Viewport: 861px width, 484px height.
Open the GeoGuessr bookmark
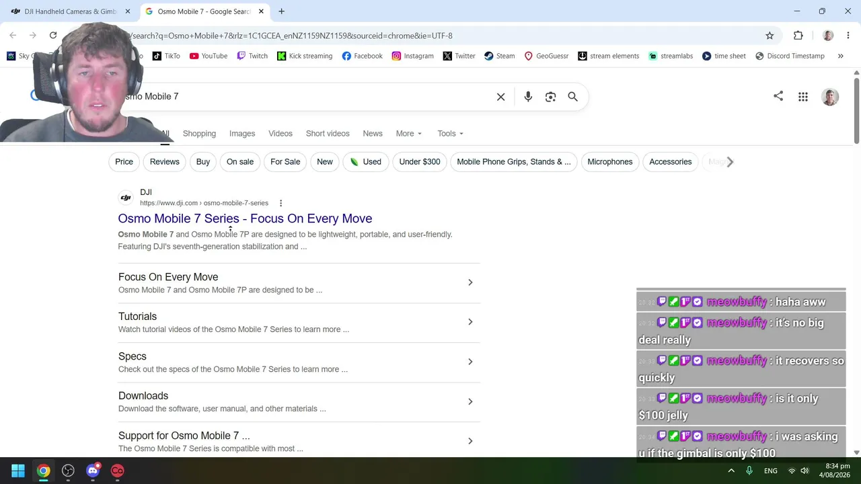(x=546, y=56)
